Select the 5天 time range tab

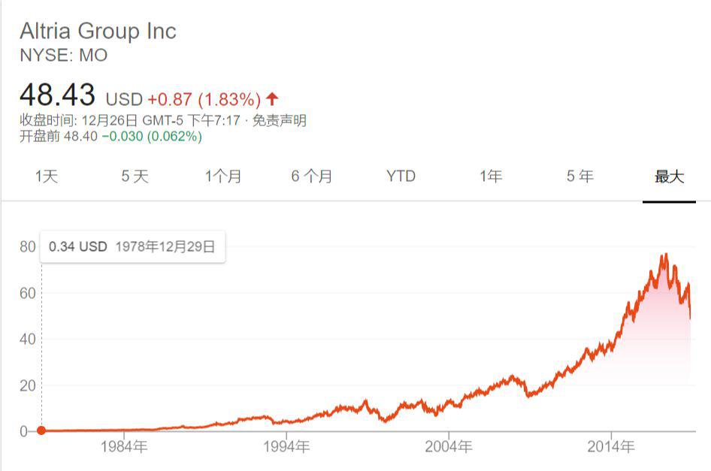point(135,177)
